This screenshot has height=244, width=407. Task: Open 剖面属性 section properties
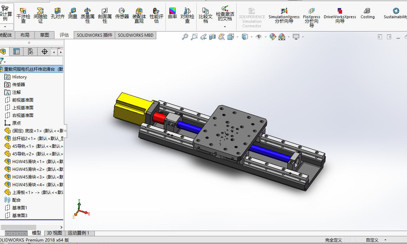(x=105, y=15)
